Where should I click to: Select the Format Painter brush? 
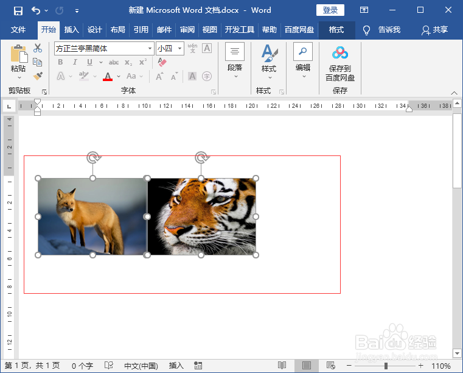pos(38,76)
